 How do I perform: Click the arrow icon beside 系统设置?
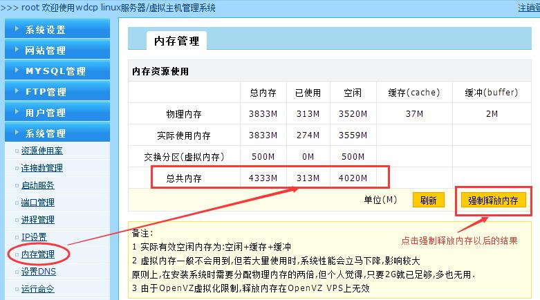point(17,29)
